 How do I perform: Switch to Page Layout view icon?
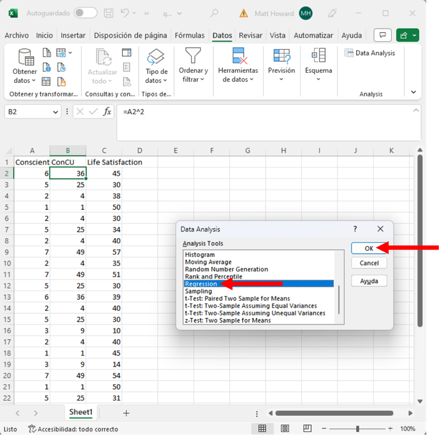point(284,429)
